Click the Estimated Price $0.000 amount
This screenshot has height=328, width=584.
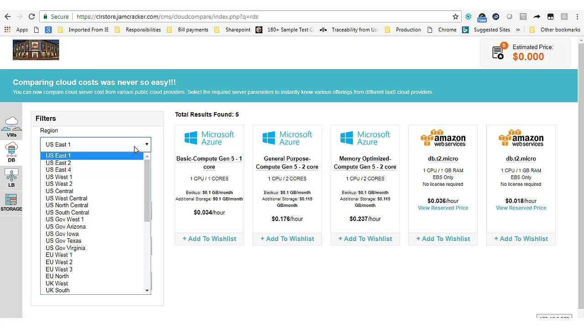click(528, 56)
